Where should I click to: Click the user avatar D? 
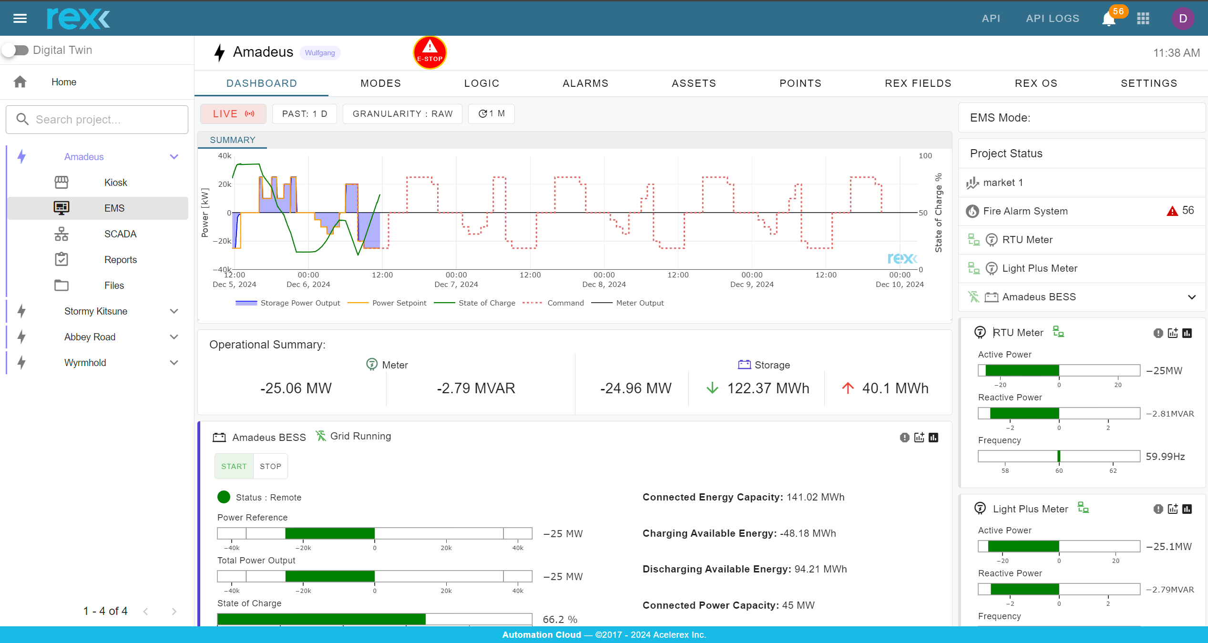[x=1183, y=19]
